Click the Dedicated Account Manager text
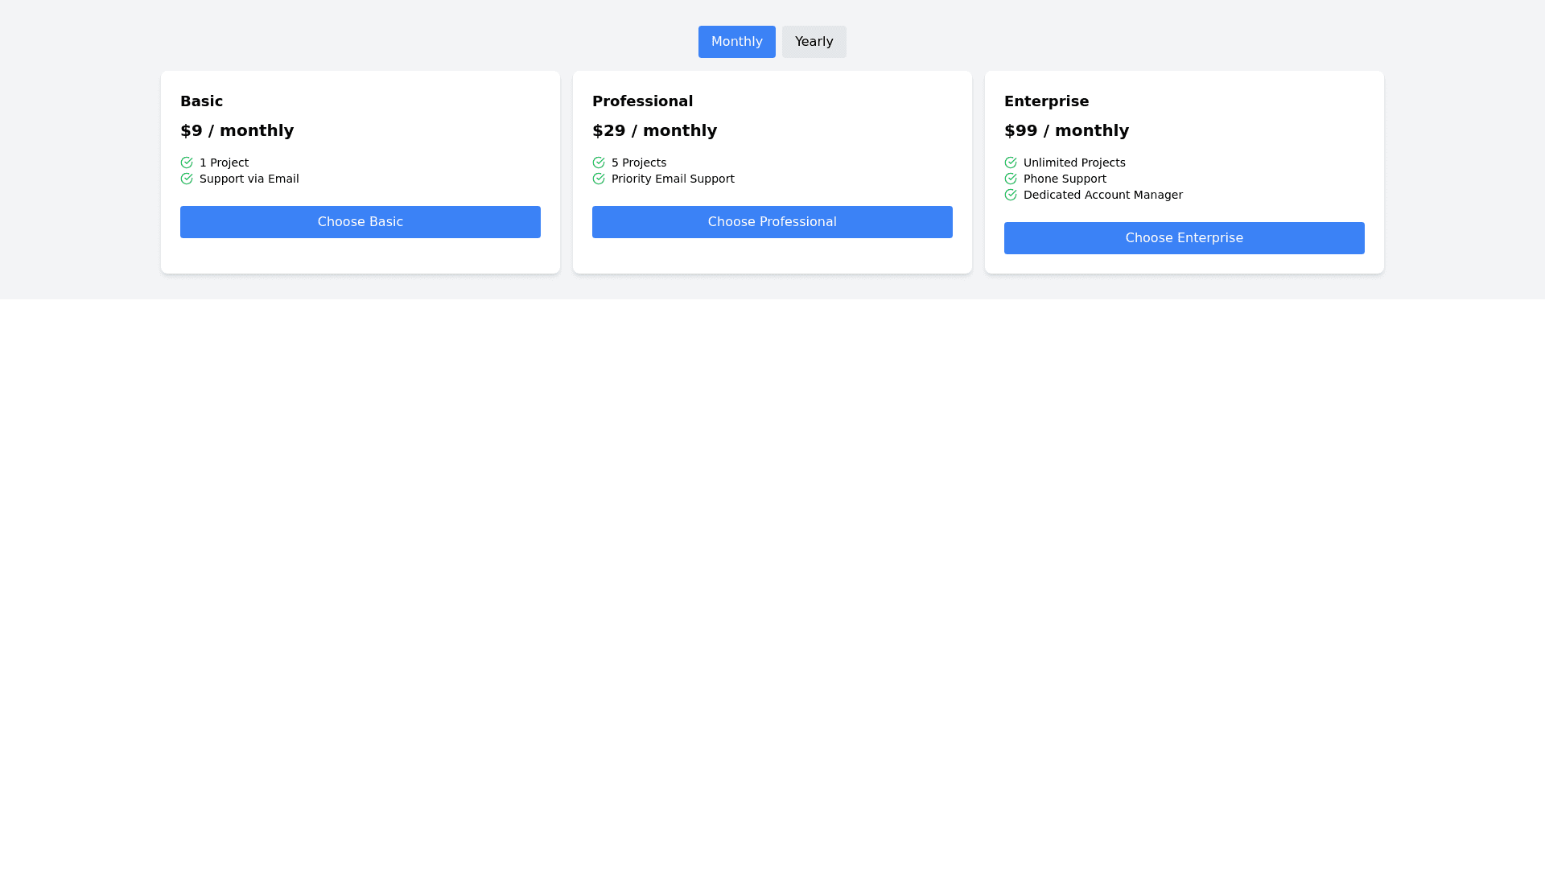This screenshot has height=869, width=1545. coord(1102,195)
